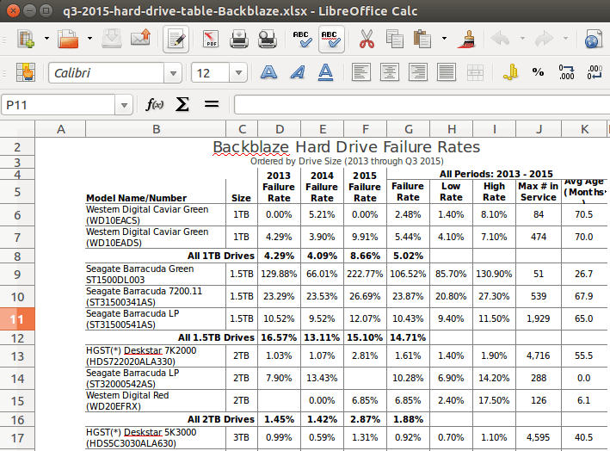Image resolution: width=610 pixels, height=451 pixels.
Task: Open Page Preview
Action: pyautogui.click(x=268, y=39)
